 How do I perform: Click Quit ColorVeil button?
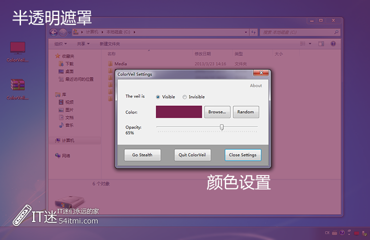point(193,155)
